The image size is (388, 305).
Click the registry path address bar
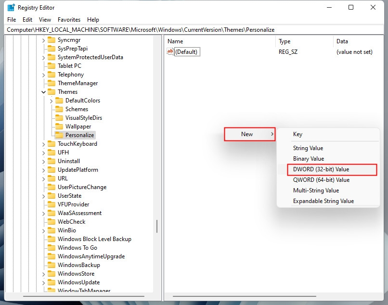point(194,30)
